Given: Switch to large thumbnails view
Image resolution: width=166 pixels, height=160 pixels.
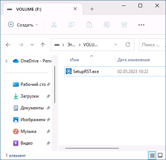Looking at the screenshot, I should tap(160, 155).
